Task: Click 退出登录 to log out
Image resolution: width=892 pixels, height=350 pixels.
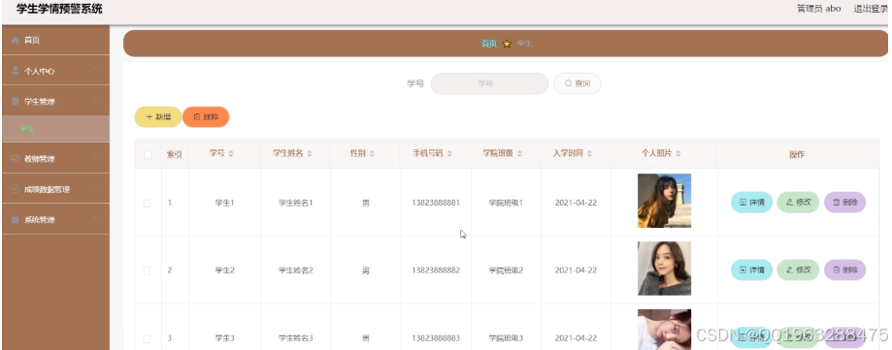Action: (x=871, y=9)
